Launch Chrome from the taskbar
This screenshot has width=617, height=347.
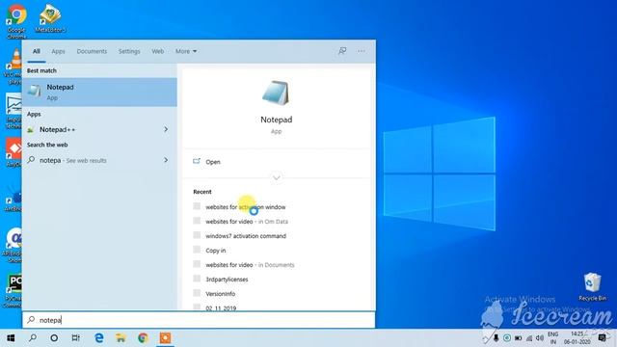point(143,338)
